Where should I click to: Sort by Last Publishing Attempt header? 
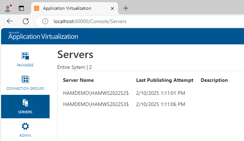[165, 80]
